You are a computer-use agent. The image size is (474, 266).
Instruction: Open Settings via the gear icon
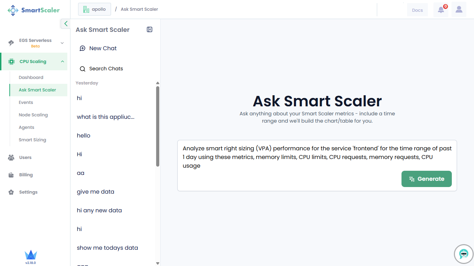click(x=11, y=192)
